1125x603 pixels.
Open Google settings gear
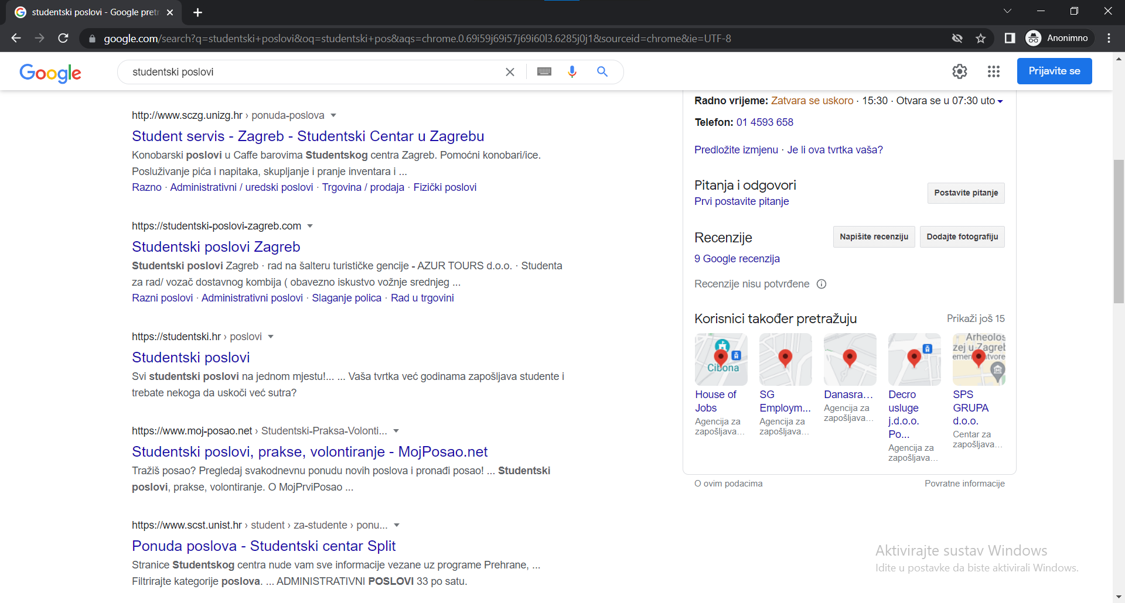(959, 71)
